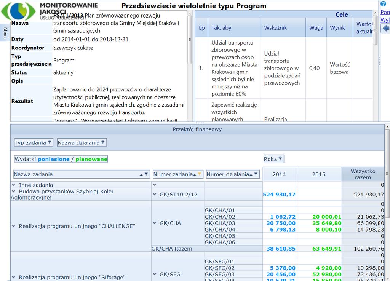Click the Wartość aktualna column header
Screen dimensions: 390x281
[363, 27]
